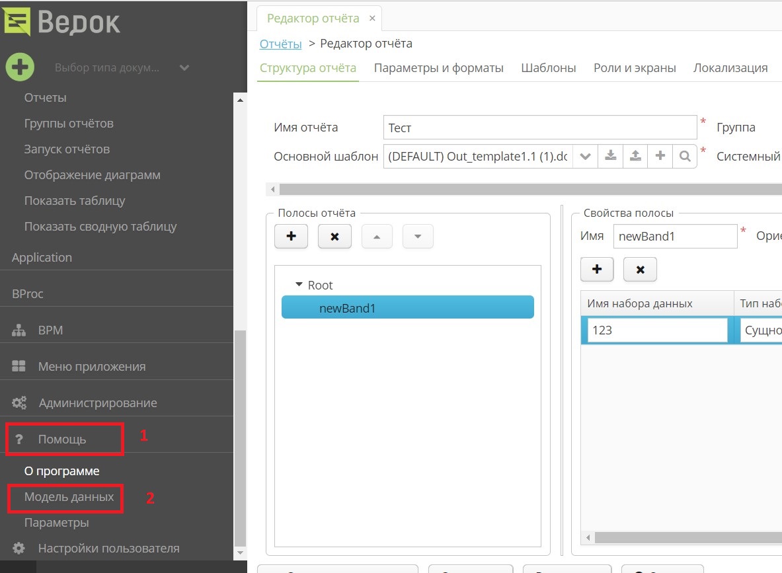Image resolution: width=782 pixels, height=573 pixels.
Task: Remove the selected report band
Action: pyautogui.click(x=334, y=236)
